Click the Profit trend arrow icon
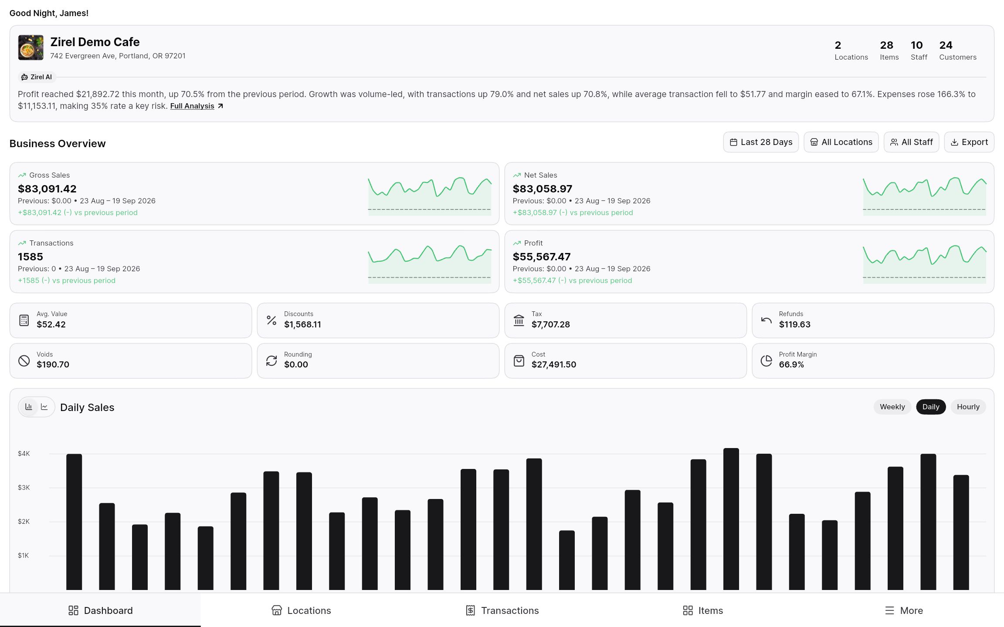Screen dimensions: 1004x627 517,243
